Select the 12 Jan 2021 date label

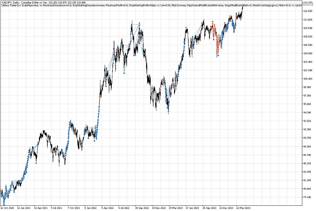pyautogui.click(x=24, y=208)
